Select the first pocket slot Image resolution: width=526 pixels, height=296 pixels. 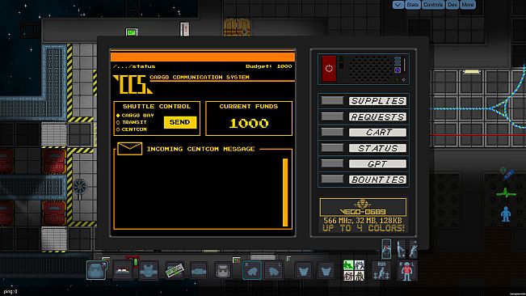304,270
